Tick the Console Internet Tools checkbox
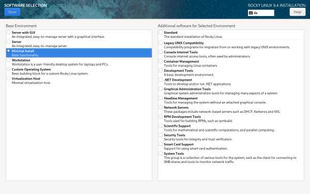Image resolution: width=310 pixels, height=194 pixels. (161, 52)
